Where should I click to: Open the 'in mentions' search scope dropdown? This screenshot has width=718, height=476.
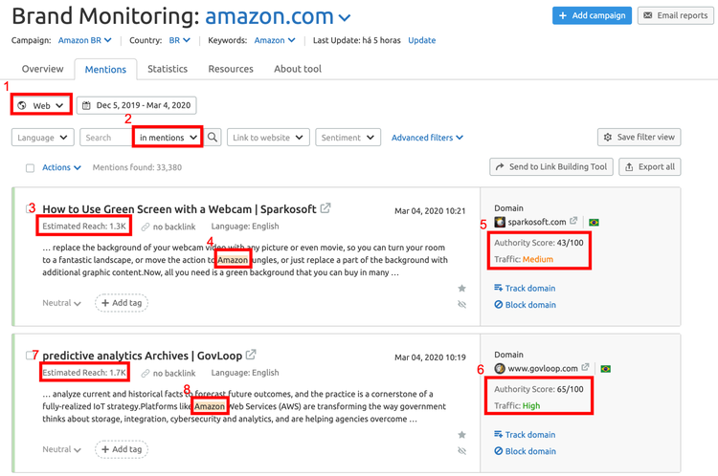tap(168, 138)
